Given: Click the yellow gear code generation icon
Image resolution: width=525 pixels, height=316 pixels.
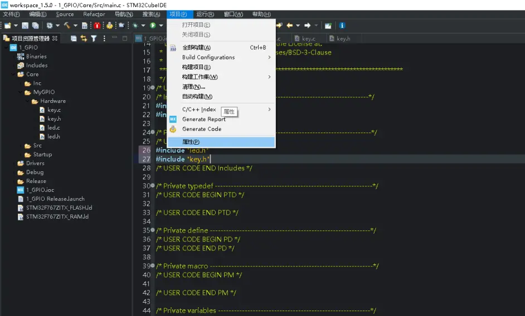Looking at the screenshot, I should point(109,26).
